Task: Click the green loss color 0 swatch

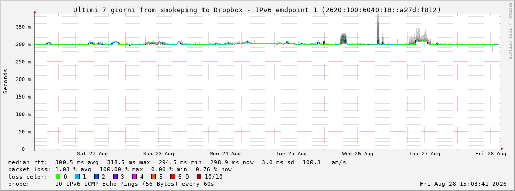Action: click(58, 177)
